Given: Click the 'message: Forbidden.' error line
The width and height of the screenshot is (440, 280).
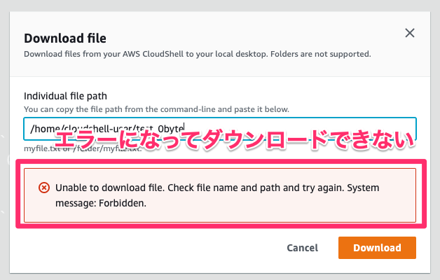Looking at the screenshot, I should 101,203.
